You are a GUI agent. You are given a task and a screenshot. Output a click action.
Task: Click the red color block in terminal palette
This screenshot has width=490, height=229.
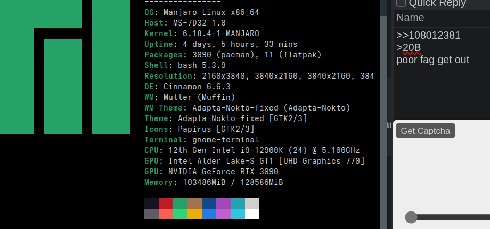[x=166, y=203]
